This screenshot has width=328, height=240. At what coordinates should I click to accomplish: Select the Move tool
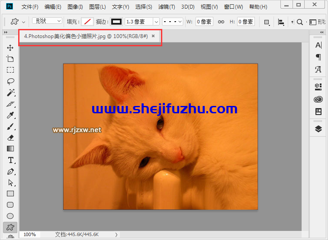[10, 48]
